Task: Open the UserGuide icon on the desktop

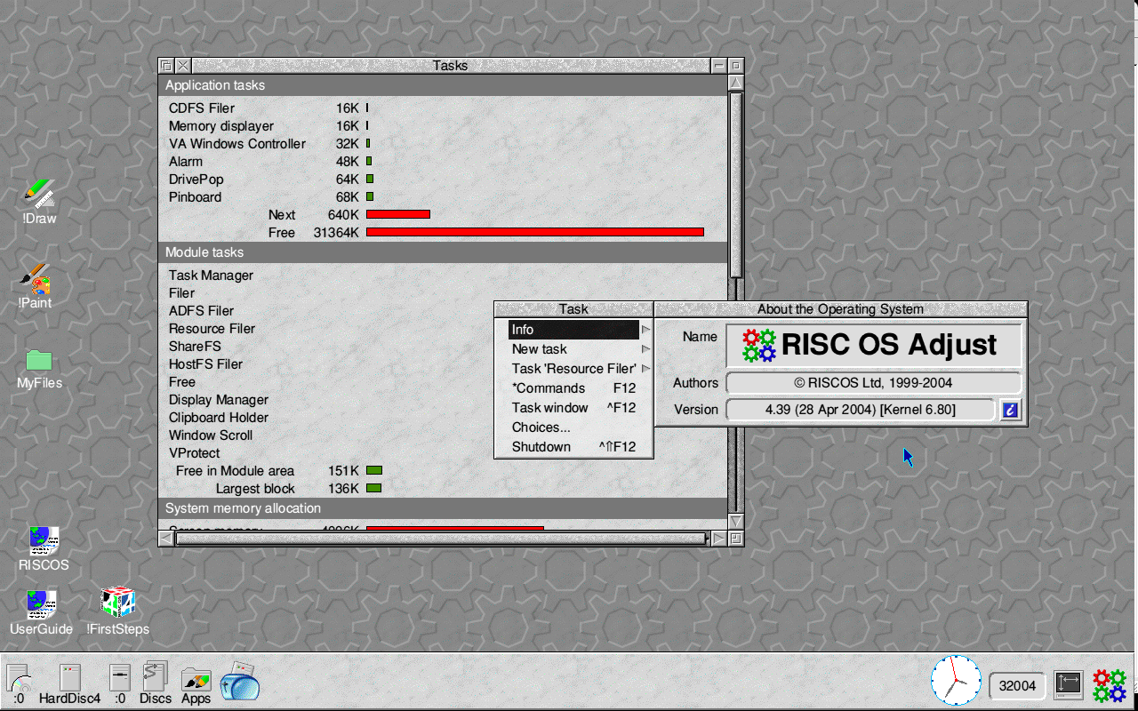Action: (x=41, y=604)
